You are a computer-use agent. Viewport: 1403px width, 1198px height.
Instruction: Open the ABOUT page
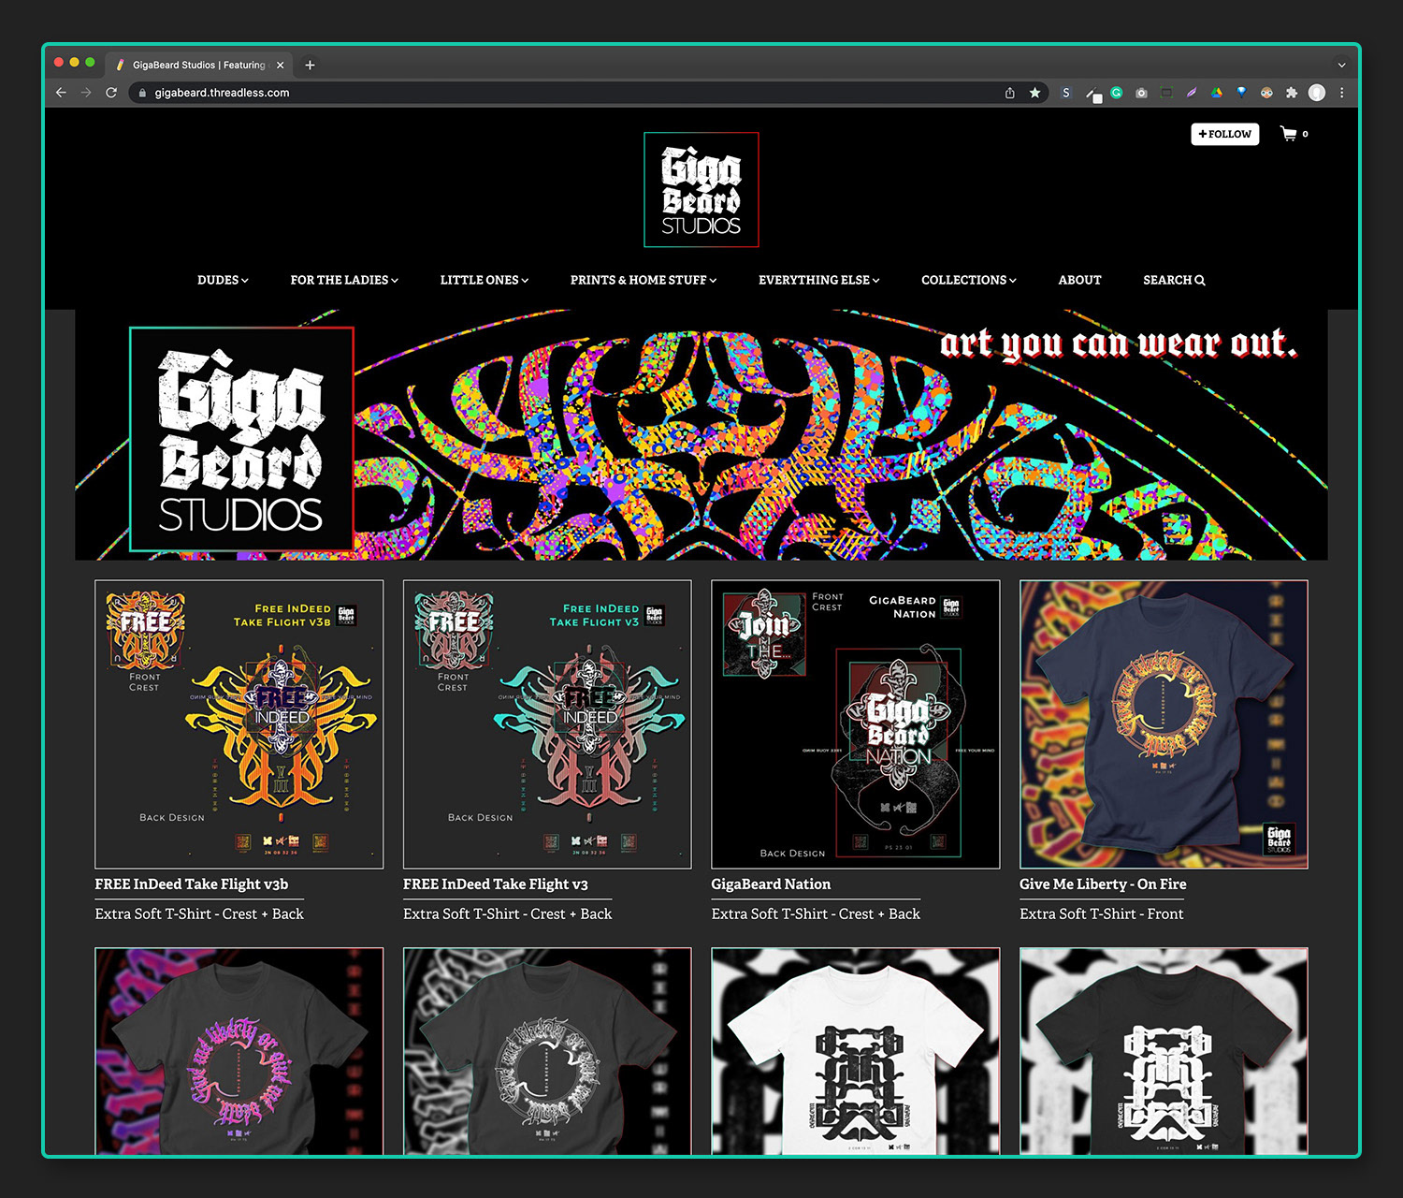tap(1079, 280)
